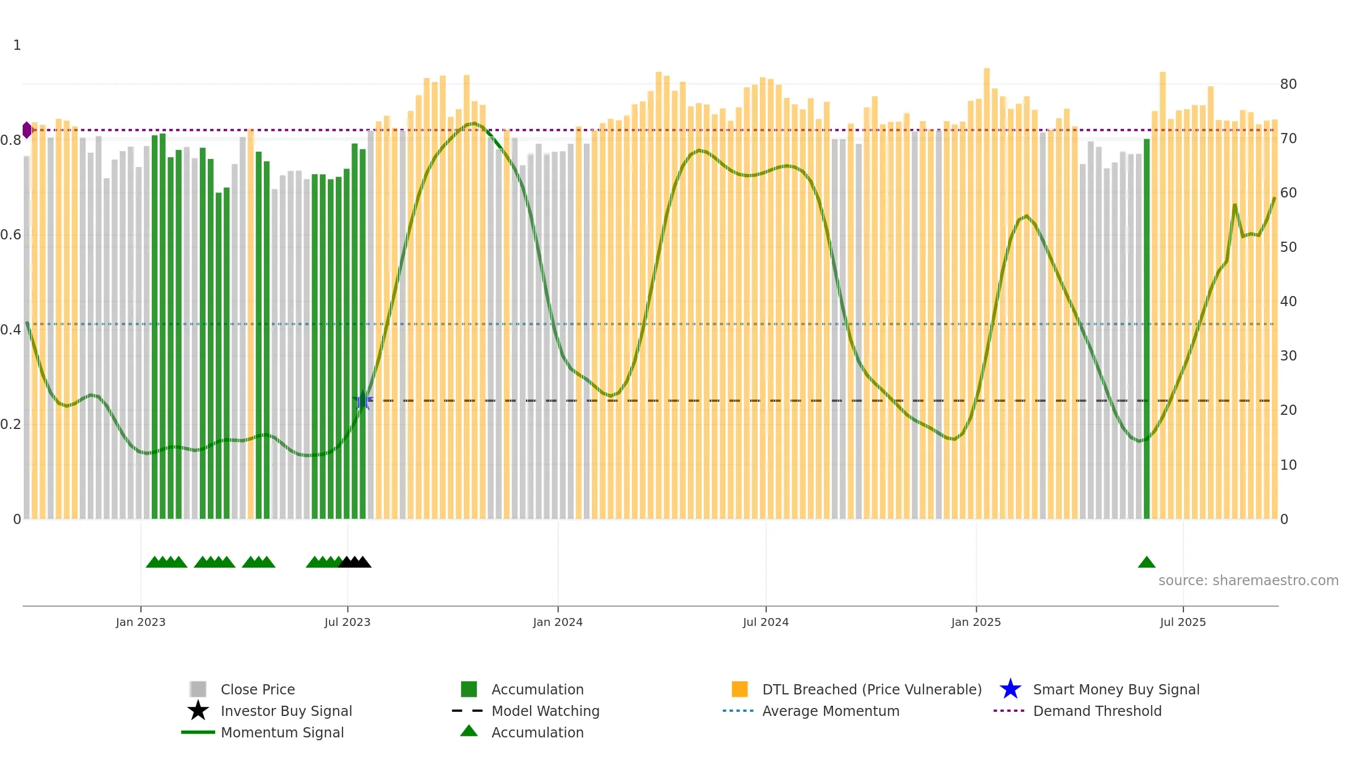Click the star marker at chart near Jul 2023
The image size is (1359, 764).
363,400
